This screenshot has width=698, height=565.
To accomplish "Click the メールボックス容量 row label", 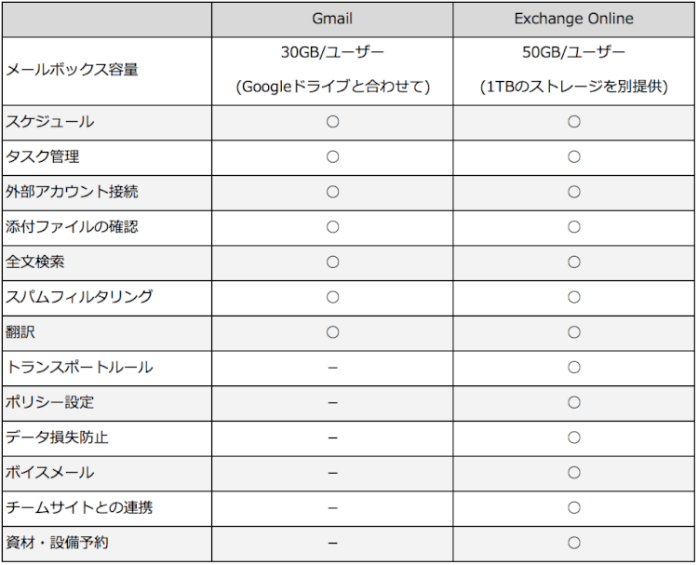I will 73,70.
